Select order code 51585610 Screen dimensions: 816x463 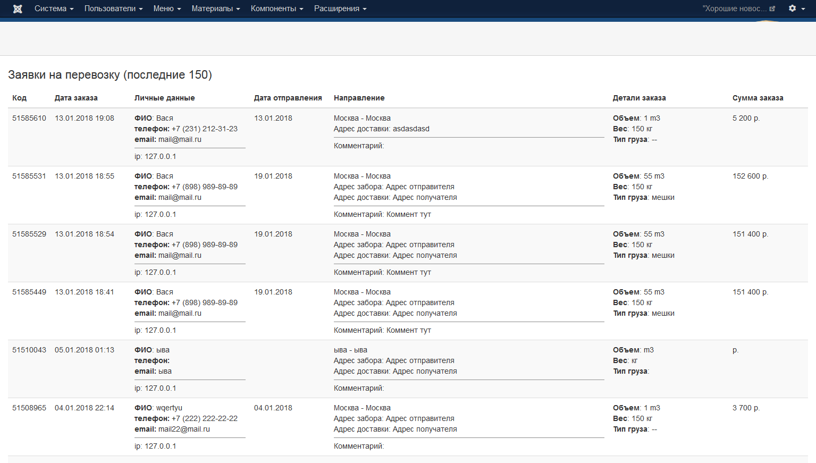pos(29,118)
